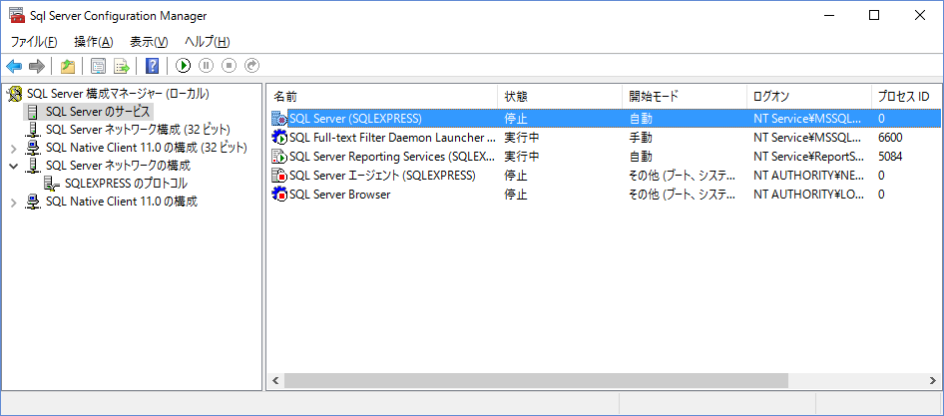Maximize the Sql Server Configuration Manager window
The width and height of the screenshot is (944, 416).
[874, 16]
